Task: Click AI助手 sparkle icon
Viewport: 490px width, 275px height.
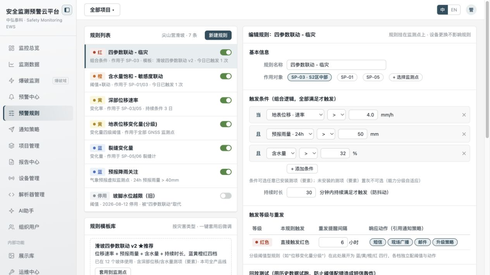Action: tap(12, 211)
